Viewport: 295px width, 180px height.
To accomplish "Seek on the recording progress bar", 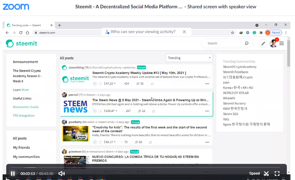I will tap(145, 167).
